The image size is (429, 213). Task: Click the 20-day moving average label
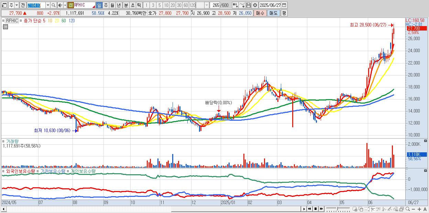coord(57,21)
